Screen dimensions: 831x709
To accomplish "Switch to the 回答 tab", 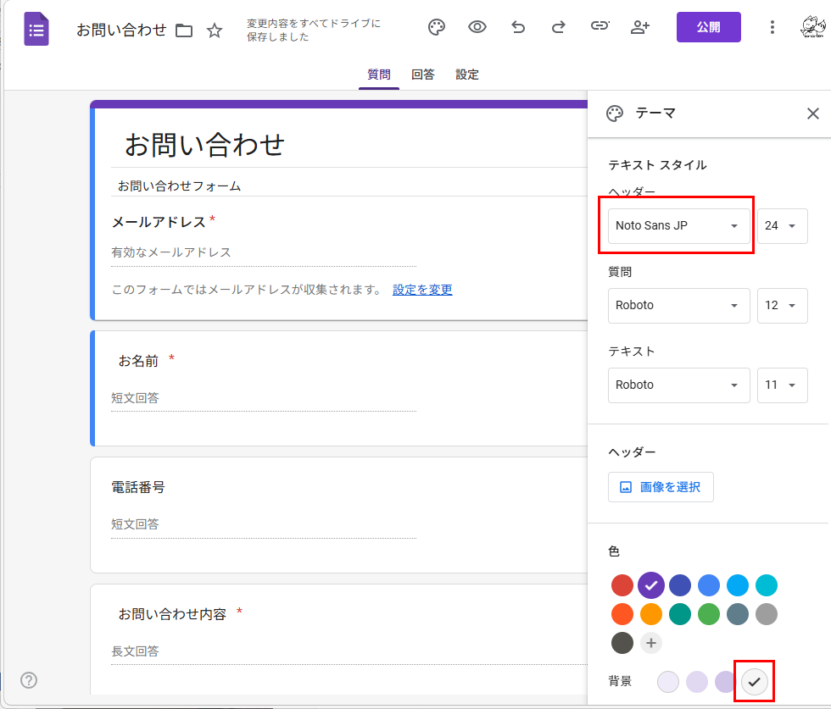I will [423, 74].
